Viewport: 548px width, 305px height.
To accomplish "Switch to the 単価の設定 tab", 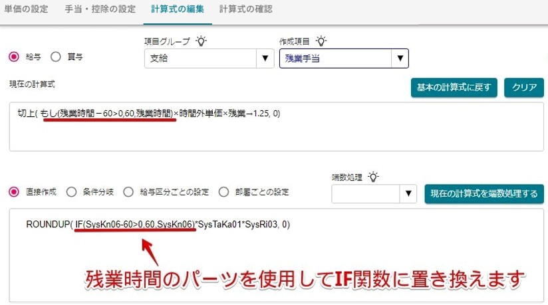I will click(26, 9).
